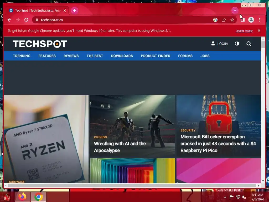Open Chrome's three-dot menu
The height and width of the screenshot is (202, 269).
coord(260,20)
